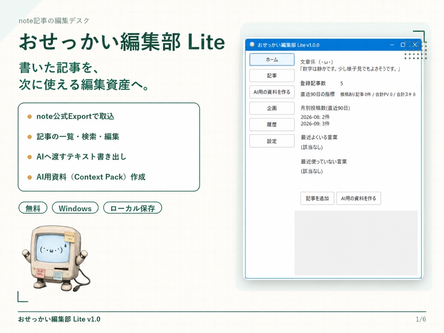Click the app icon in title bar

pyautogui.click(x=252, y=45)
